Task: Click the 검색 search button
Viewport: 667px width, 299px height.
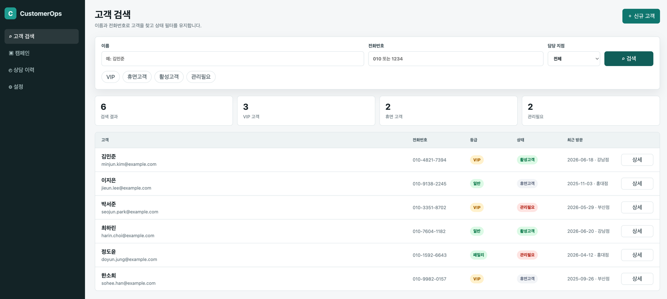Action: coord(629,59)
